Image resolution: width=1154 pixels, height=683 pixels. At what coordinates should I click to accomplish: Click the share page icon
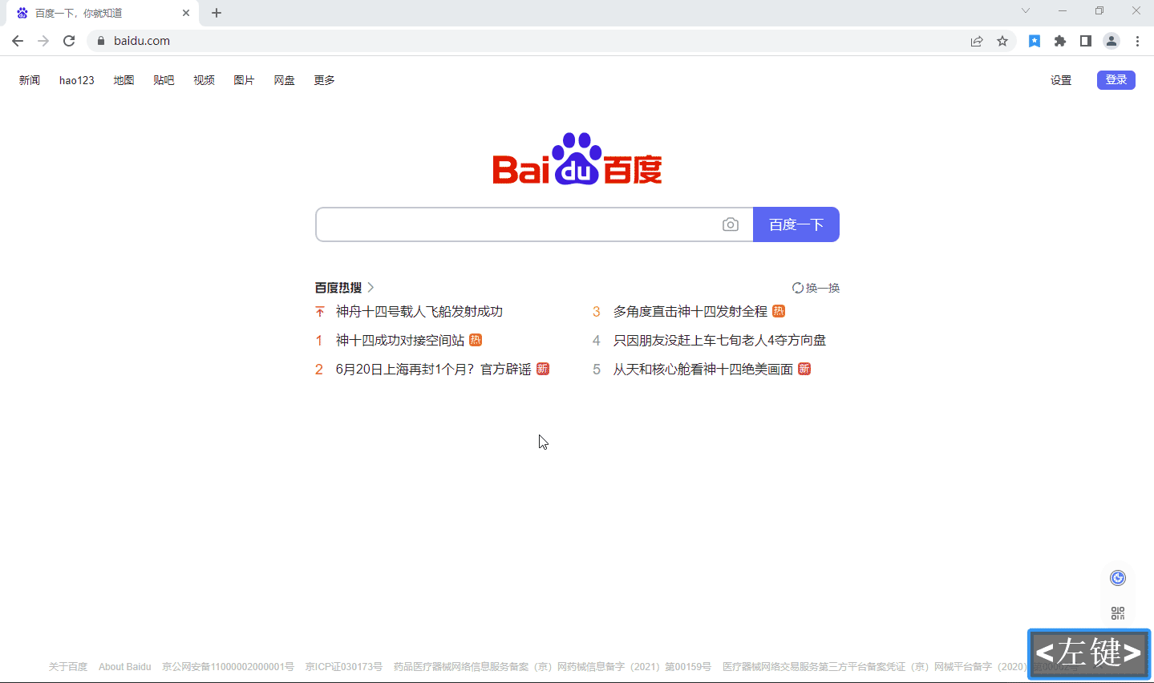(977, 41)
